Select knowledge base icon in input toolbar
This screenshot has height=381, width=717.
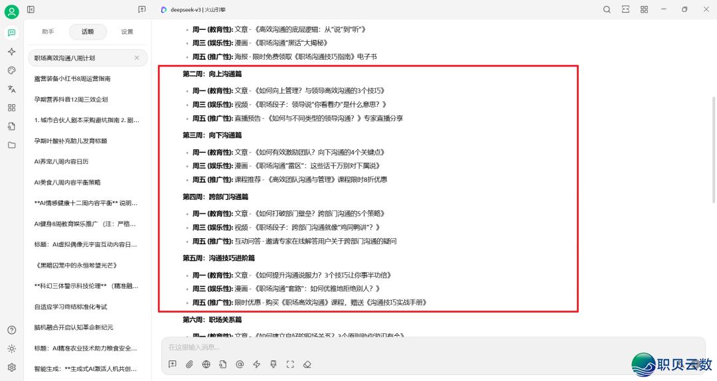tap(222, 364)
